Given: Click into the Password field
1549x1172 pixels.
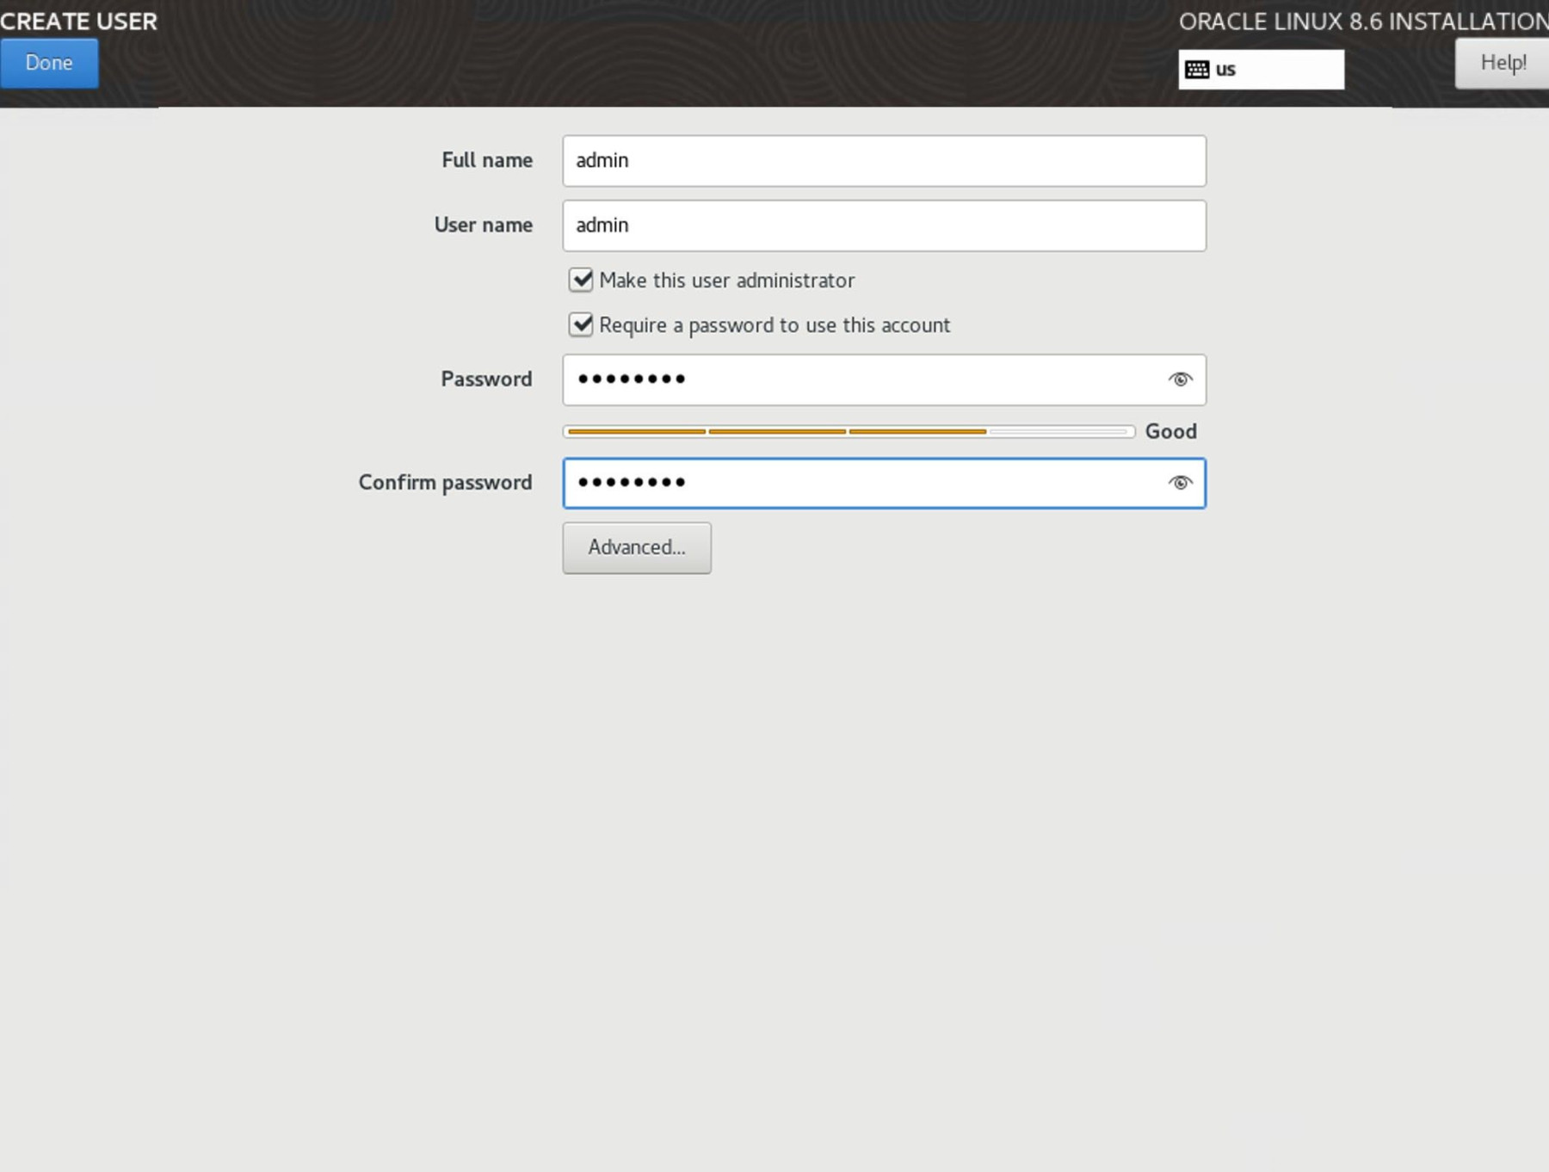Looking at the screenshot, I should pos(884,379).
